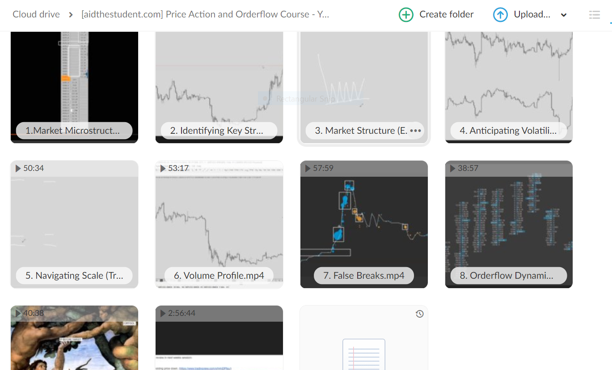Click the clock icon on the notes file tile
This screenshot has height=370, width=612.
(419, 314)
